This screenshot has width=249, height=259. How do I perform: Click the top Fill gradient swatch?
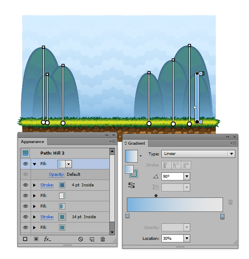pyautogui.click(x=62, y=164)
